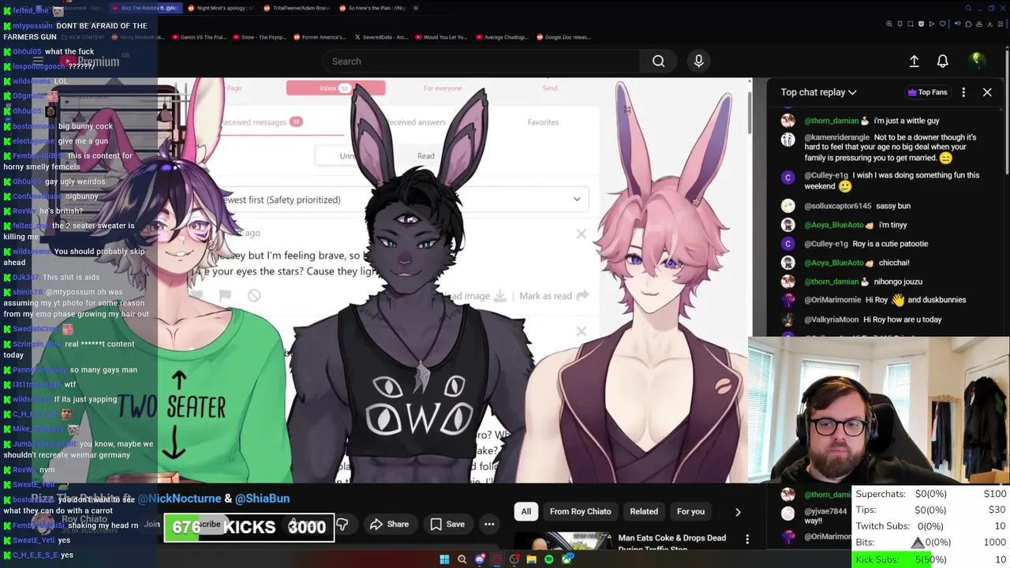This screenshot has width=1010, height=568.
Task: Open the Windows Start menu
Action: click(x=444, y=559)
